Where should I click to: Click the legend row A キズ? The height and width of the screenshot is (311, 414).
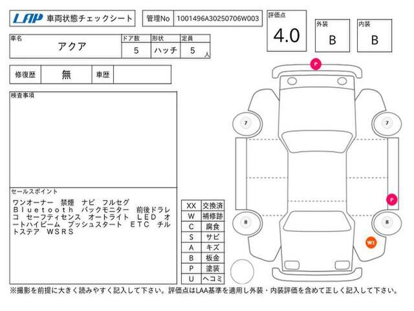point(202,248)
